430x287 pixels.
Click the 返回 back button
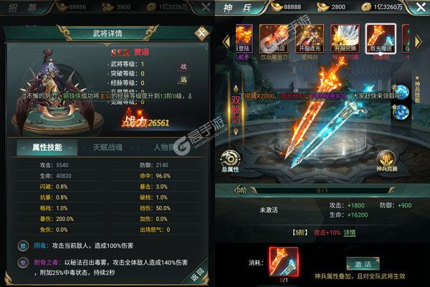(x=197, y=273)
